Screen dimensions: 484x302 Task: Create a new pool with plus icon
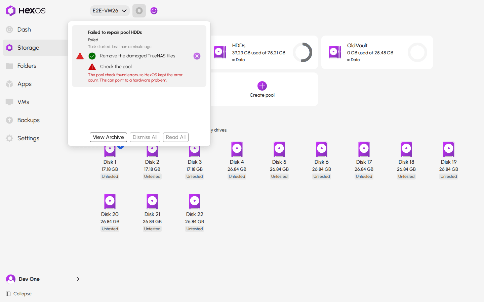coord(262,86)
